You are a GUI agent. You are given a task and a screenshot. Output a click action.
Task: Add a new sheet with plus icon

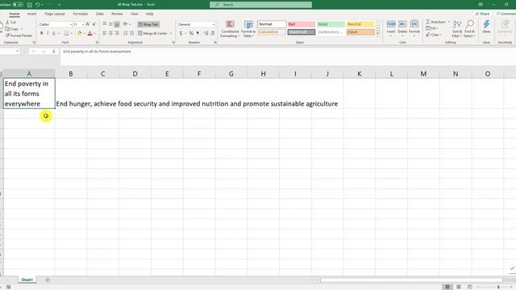[48, 280]
